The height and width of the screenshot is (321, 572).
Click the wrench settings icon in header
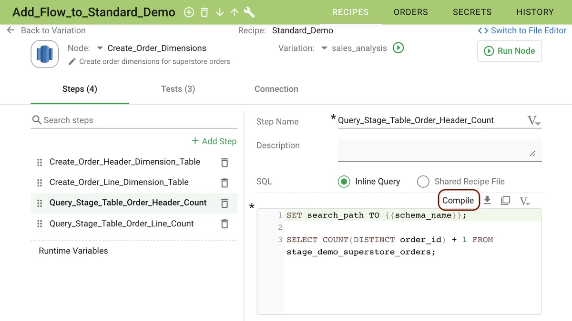tap(249, 12)
